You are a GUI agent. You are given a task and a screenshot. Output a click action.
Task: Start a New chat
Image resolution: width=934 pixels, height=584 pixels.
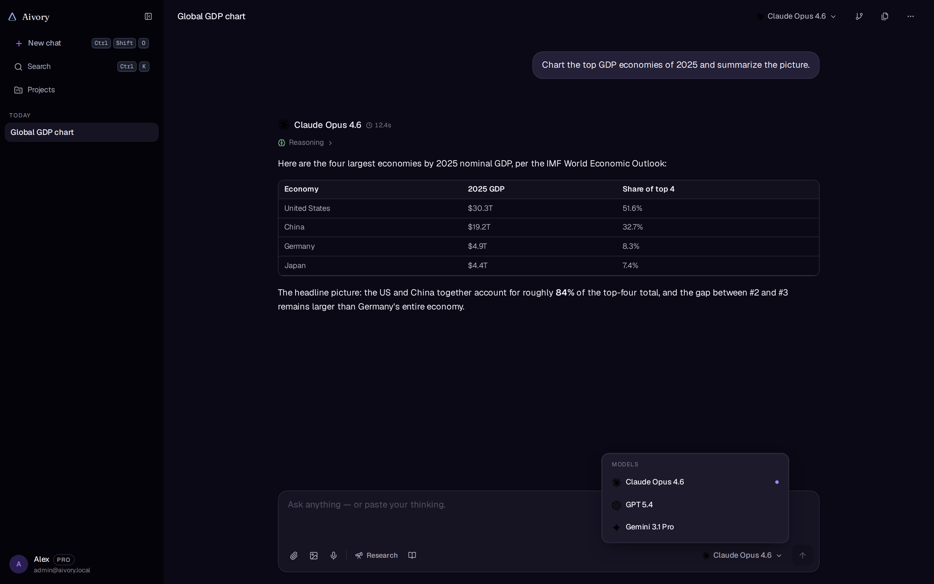[81, 43]
